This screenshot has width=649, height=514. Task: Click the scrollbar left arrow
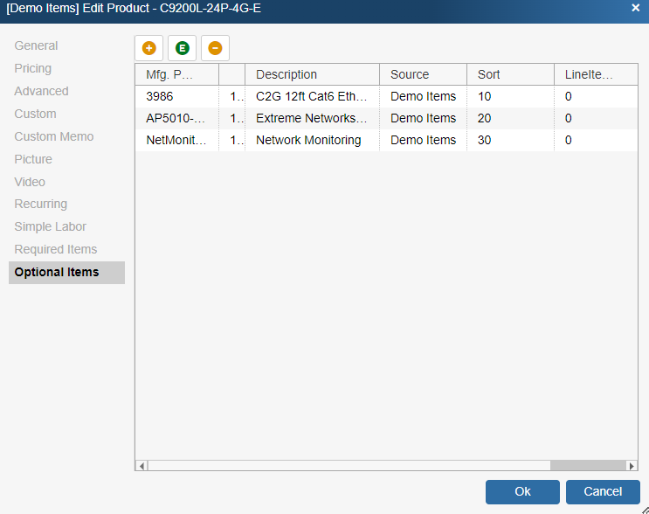click(x=142, y=466)
